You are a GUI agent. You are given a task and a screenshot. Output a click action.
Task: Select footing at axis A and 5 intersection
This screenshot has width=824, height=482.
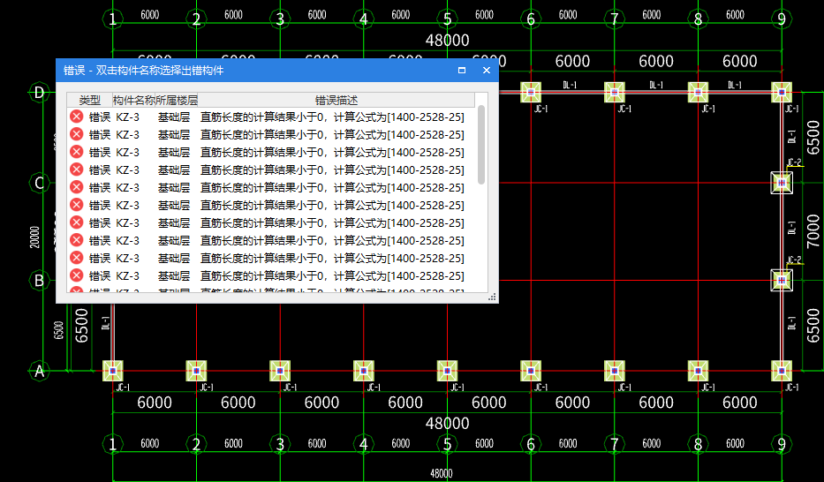[x=447, y=371]
